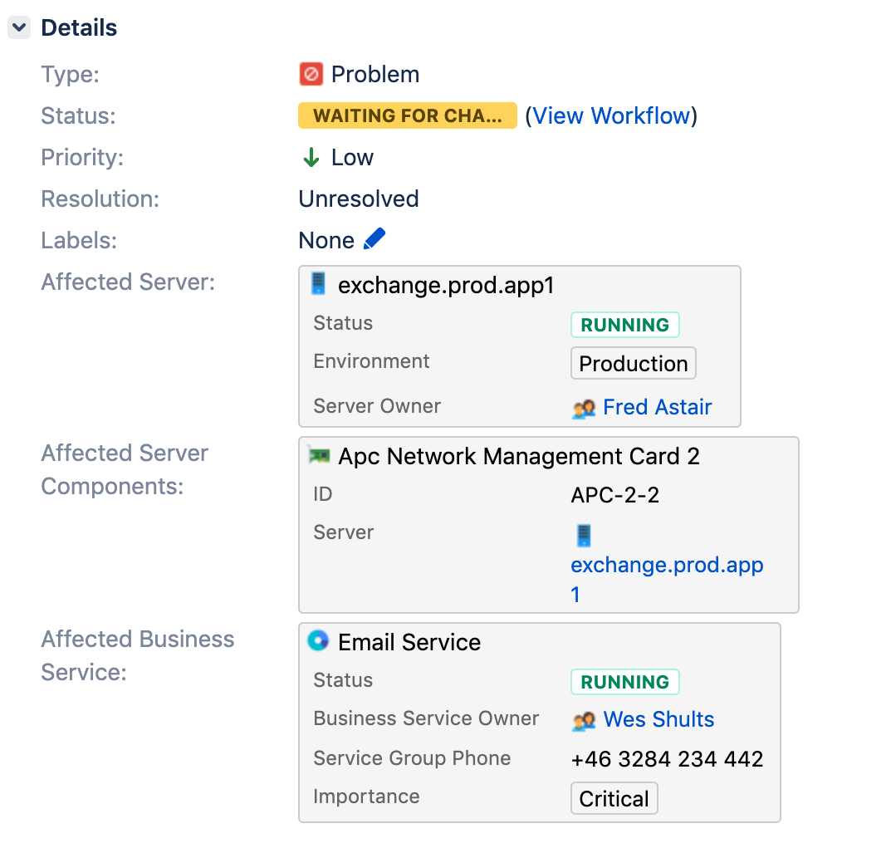Click the Fred Astair user avatar icon
This screenshot has width=891, height=843.
[584, 408]
